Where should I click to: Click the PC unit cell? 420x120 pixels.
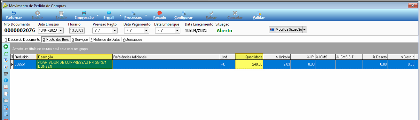(x=227, y=64)
